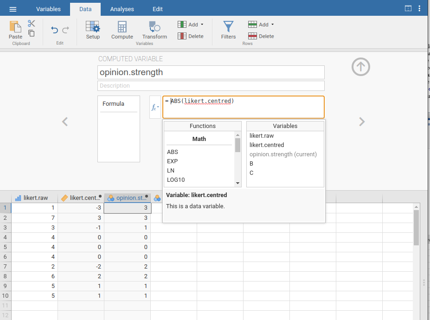The image size is (430, 320).
Task: Click likert.raw cell with value 7
Action: coord(34,218)
